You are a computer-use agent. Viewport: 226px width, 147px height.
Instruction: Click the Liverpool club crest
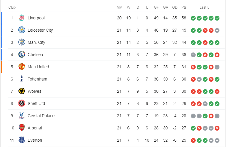[22, 18]
